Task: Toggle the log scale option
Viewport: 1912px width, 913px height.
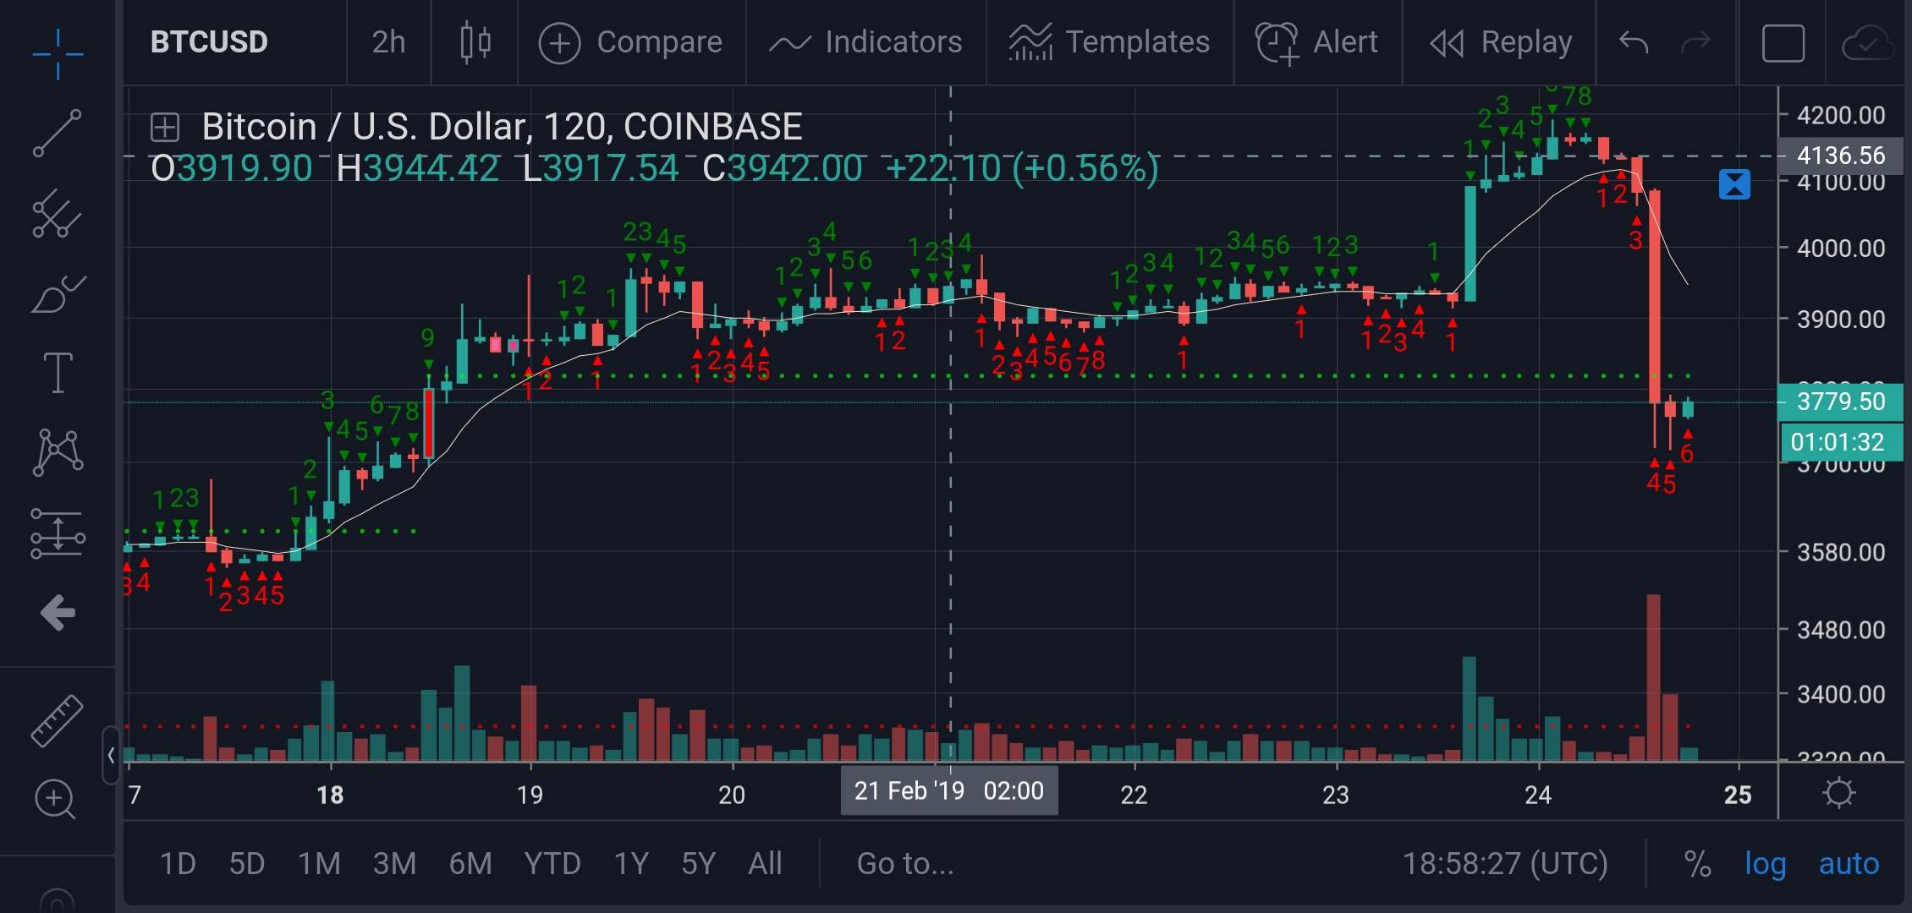Action: [1765, 864]
